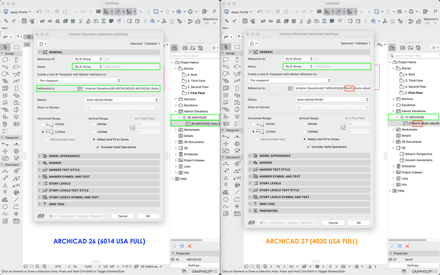Image resolution: width=440 pixels, height=275 pixels.
Task: Expand the PROPERTIES panel in the right ARCHICAD 27 dialog
Action: point(309,211)
